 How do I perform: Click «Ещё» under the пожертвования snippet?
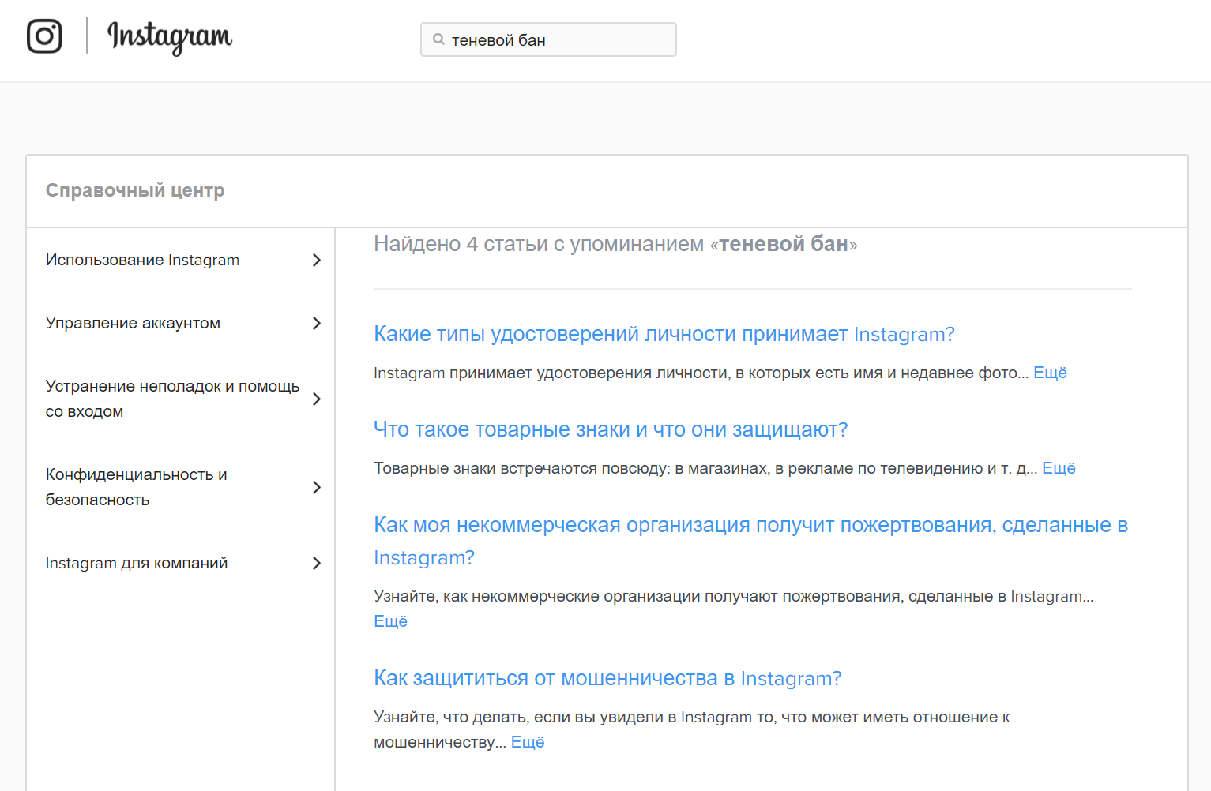point(390,621)
